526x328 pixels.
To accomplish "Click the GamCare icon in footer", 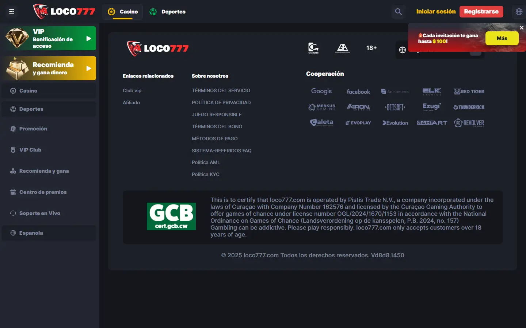I will [x=313, y=48].
